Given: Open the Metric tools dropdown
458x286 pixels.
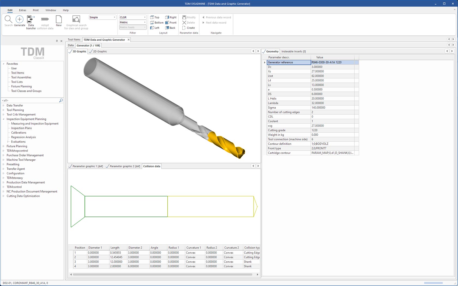Looking at the screenshot, I should tap(145, 27).
